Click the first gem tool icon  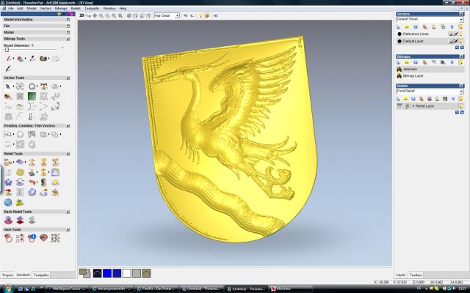[x=7, y=238]
